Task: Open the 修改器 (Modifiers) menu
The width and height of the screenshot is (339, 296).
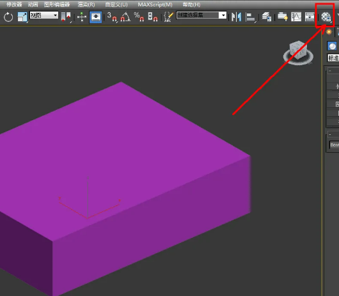Action: pos(14,4)
